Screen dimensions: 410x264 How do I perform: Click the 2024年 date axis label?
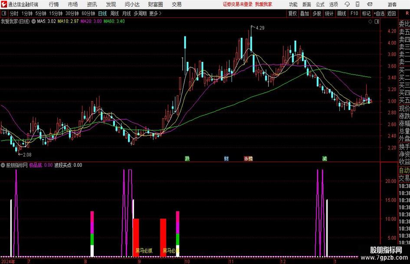click(x=8, y=261)
